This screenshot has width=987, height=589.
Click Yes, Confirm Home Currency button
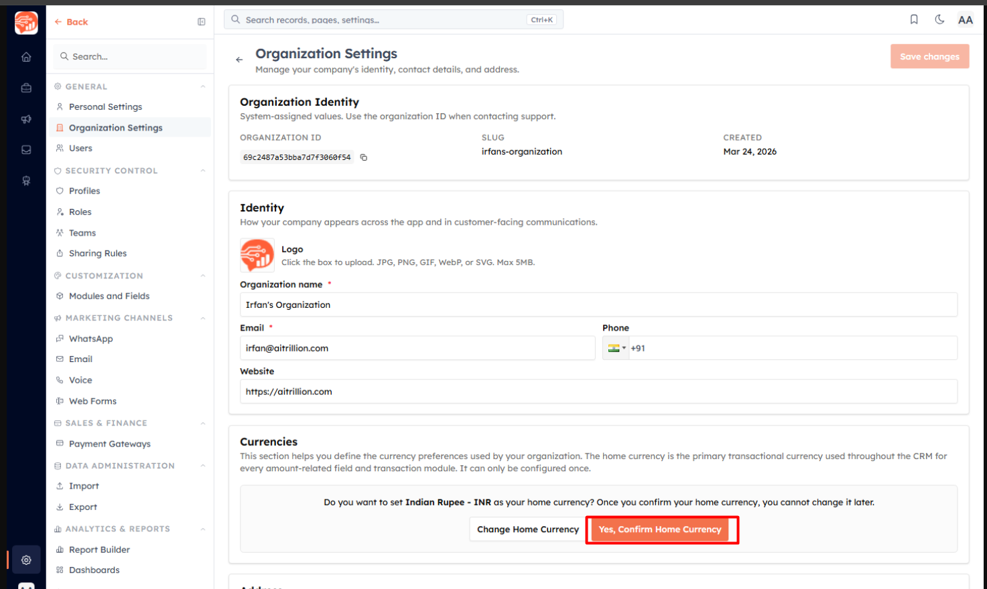point(660,529)
